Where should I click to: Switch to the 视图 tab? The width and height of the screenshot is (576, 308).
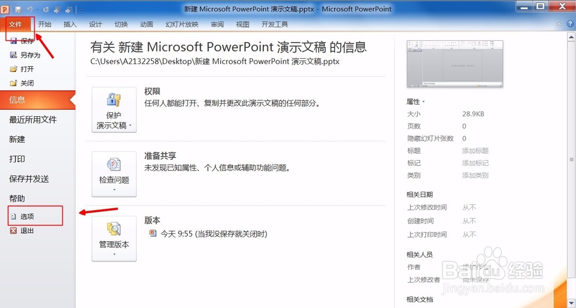click(x=242, y=24)
